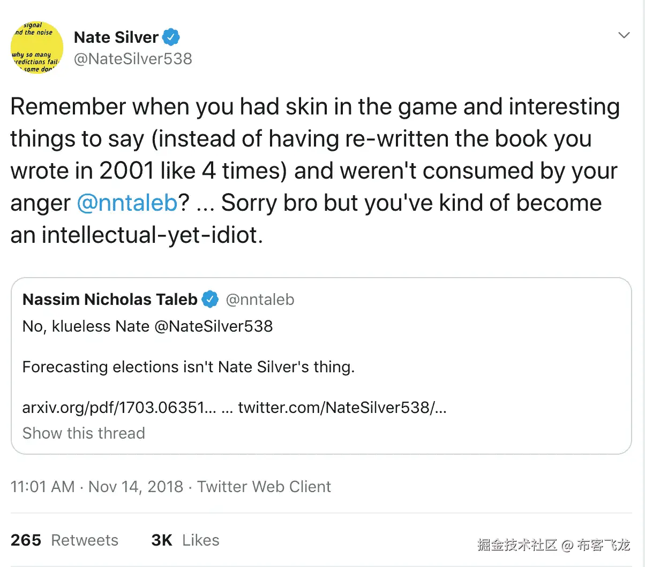Click the Chinese watermark text at bottom right

tap(553, 545)
